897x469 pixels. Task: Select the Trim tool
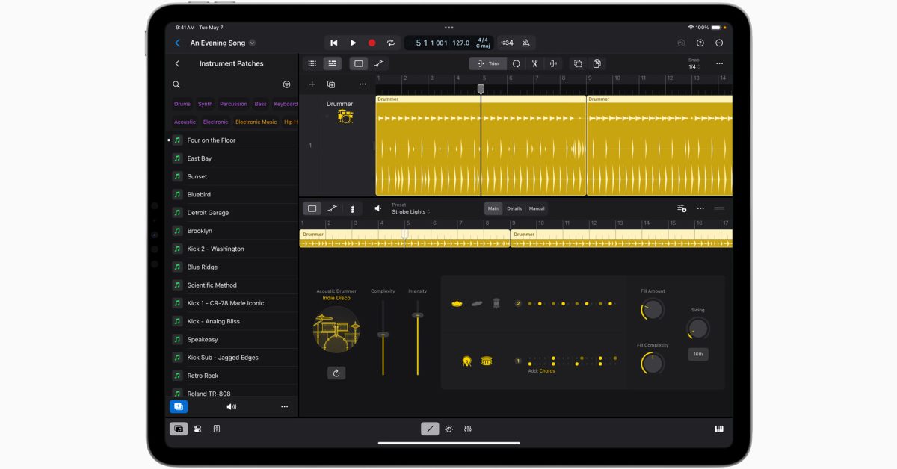click(488, 63)
